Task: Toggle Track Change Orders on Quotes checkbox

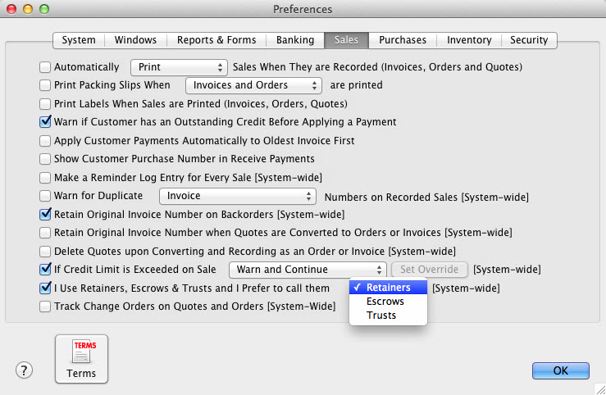Action: coord(46,306)
